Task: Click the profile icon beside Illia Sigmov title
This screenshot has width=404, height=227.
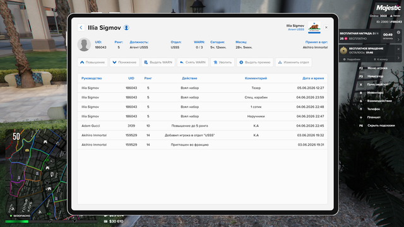Action: click(x=126, y=28)
